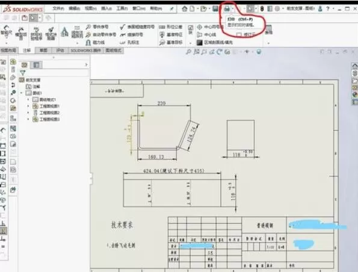Click the Centerline (中心线) tool
Screen dimensions: 358x272
[x=206, y=35]
